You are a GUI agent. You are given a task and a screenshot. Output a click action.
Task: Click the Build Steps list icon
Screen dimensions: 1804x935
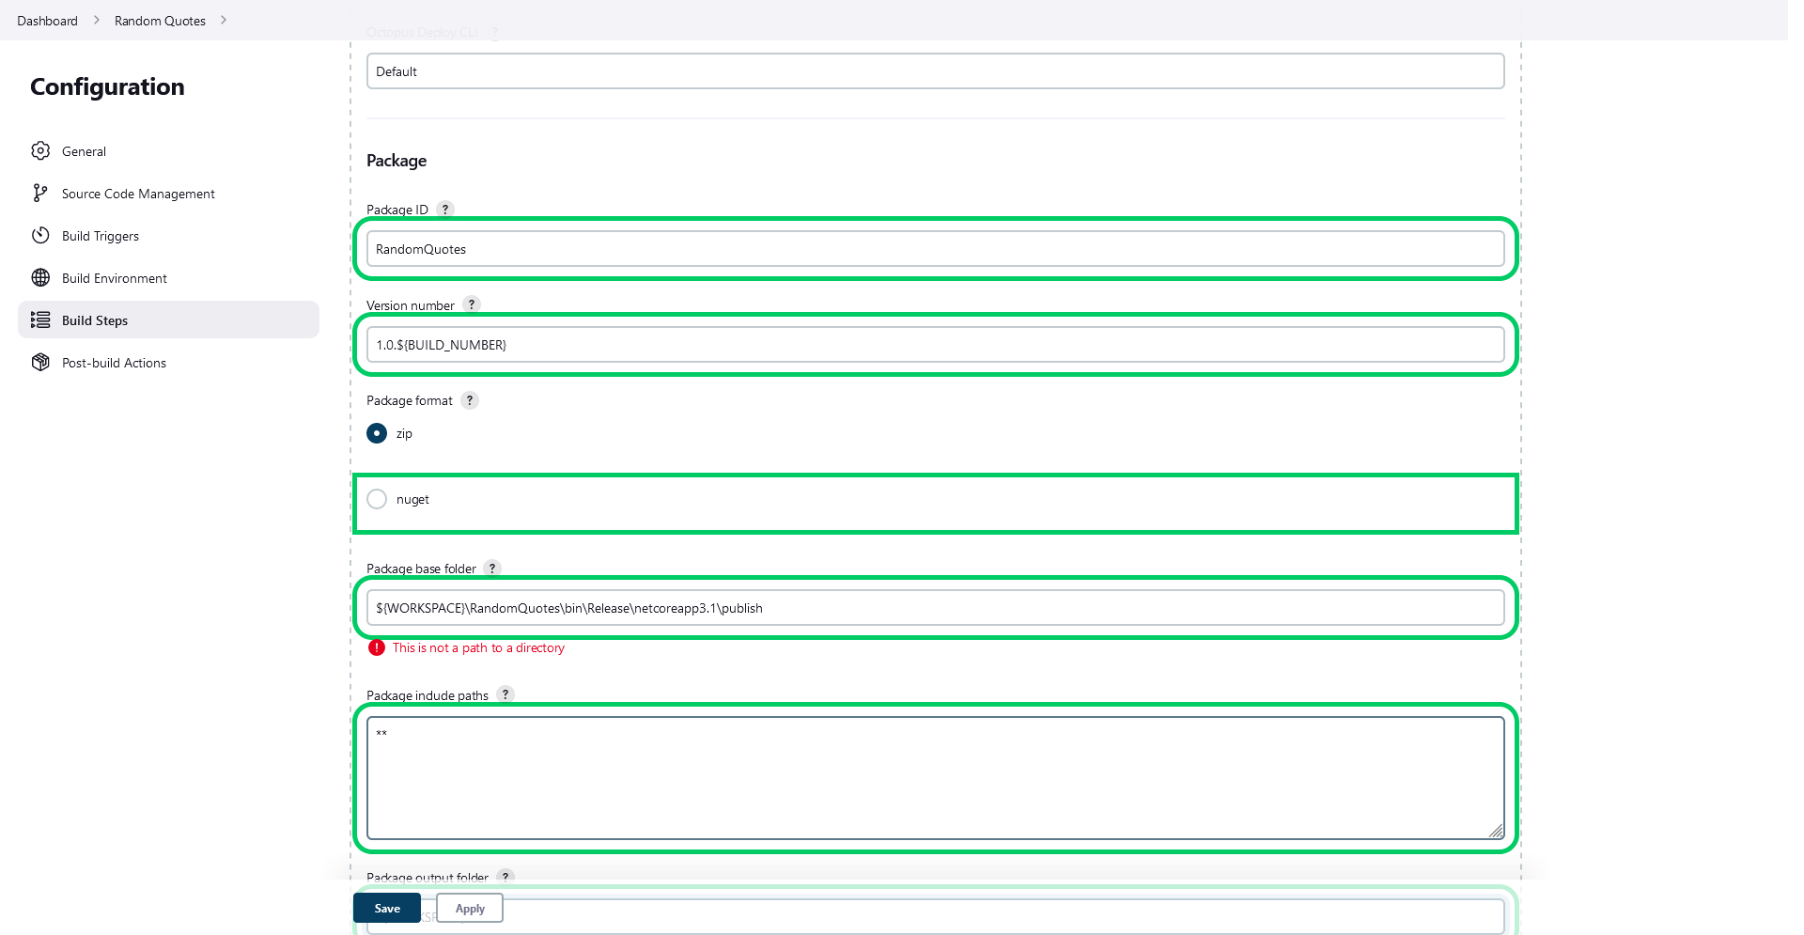[40, 320]
